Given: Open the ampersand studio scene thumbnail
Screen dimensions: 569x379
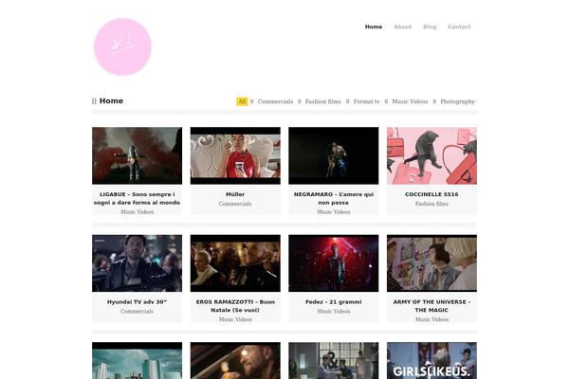Looking at the screenshot, I should pos(334,360).
